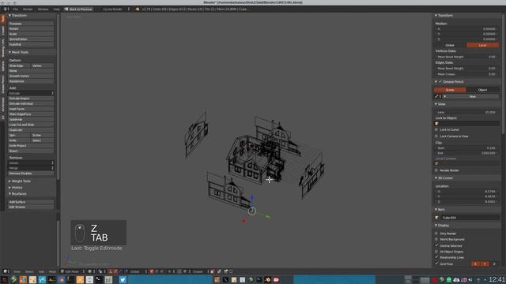This screenshot has height=284, width=506.
Task: Open the Mesh menu in 3D header
Action: click(52, 271)
